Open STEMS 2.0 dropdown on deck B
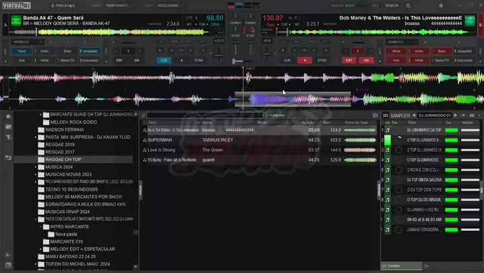The image size is (484, 273). point(401,42)
